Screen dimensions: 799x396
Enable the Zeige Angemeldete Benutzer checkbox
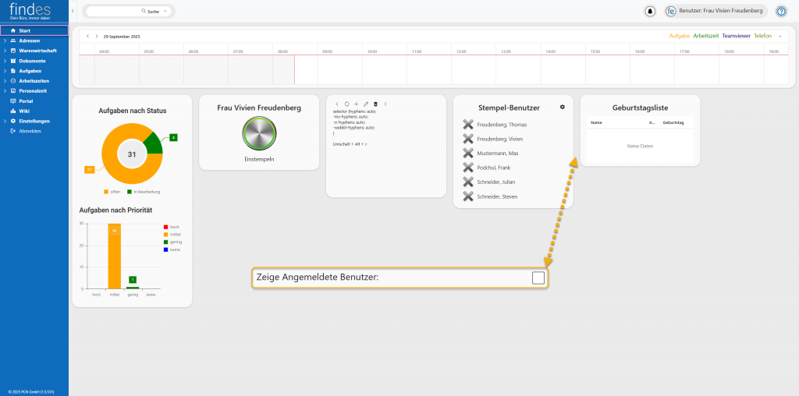[538, 278]
